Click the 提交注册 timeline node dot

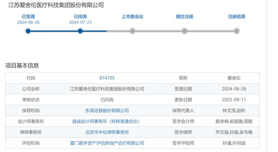(184, 31)
